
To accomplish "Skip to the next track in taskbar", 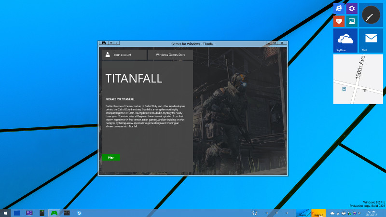I will coord(287,213).
